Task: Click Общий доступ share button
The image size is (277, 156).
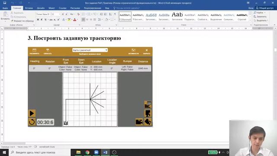Action: [x=264, y=8]
